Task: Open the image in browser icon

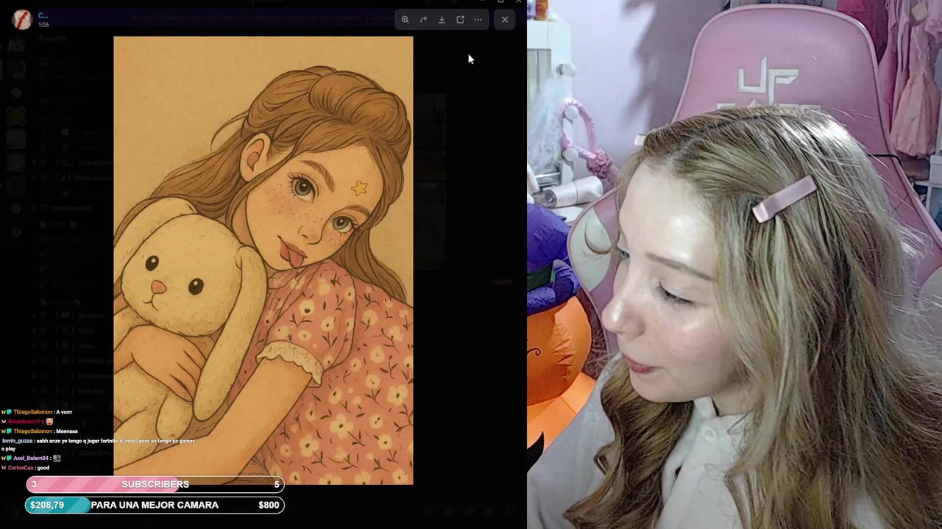Action: (460, 20)
